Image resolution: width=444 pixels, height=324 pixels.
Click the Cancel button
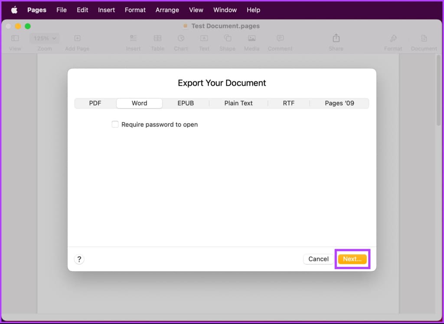click(319, 259)
